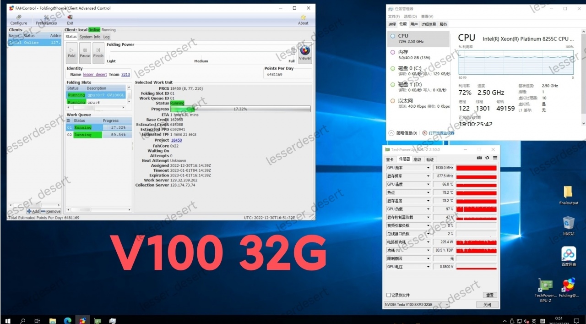This screenshot has height=324, width=586.
Task: Select the local Online client row
Action: point(35,43)
